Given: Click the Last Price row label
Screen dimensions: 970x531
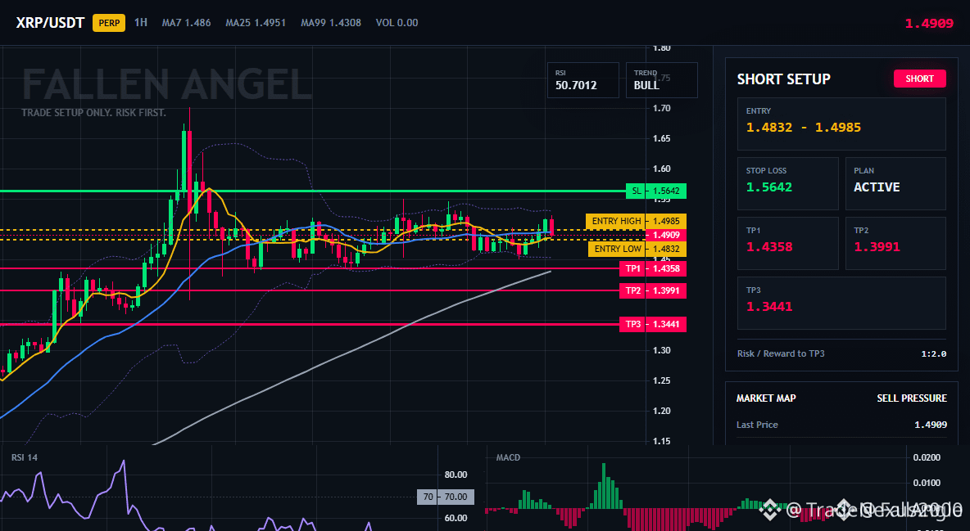Looking at the screenshot, I should (757, 425).
